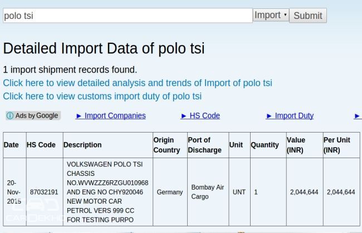Click the search field containing 'polo tsi'
The image size is (362, 233).
[128, 16]
